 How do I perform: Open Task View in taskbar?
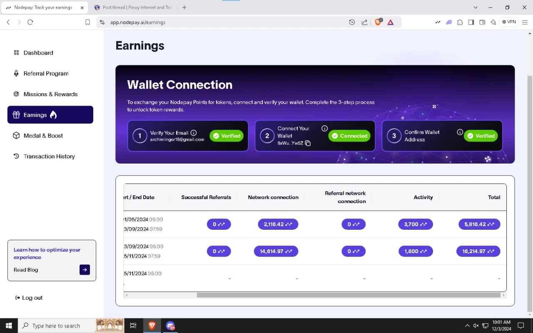(x=133, y=326)
